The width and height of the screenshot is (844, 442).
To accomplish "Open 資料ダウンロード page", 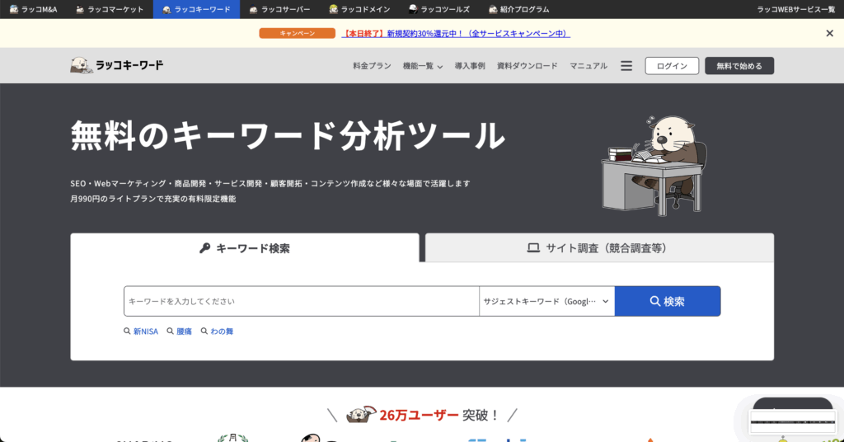I will coord(527,66).
